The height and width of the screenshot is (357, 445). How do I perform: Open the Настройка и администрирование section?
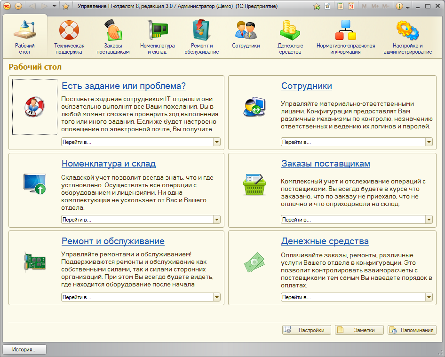click(407, 37)
